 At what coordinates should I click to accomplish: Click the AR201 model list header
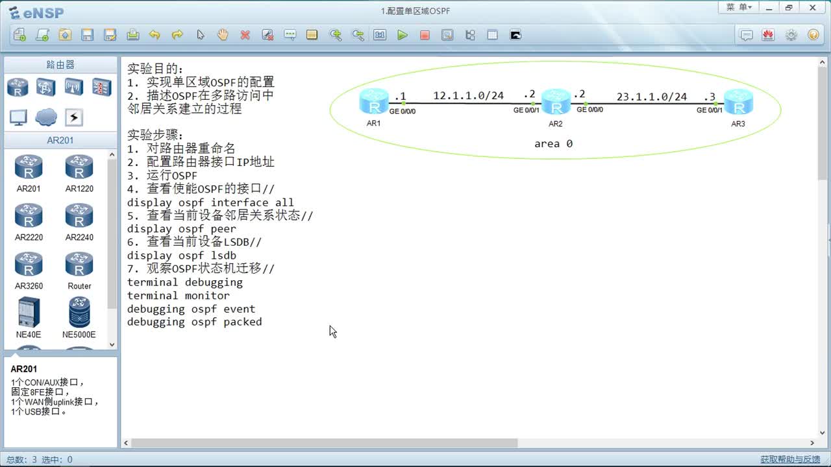click(x=60, y=140)
